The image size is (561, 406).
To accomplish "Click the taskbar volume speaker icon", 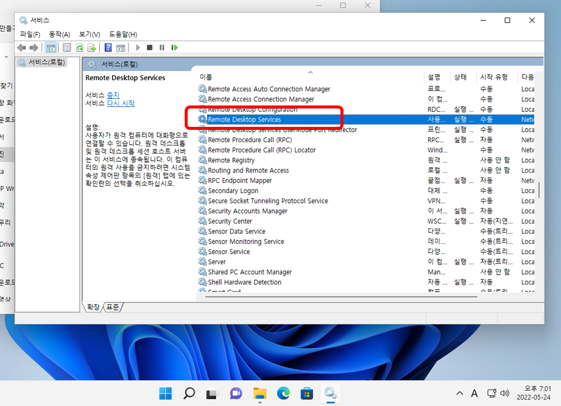I will point(505,394).
